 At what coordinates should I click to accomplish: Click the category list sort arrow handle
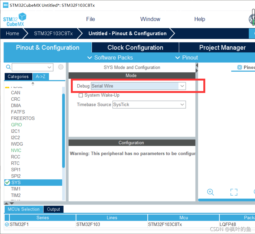pos(33,84)
